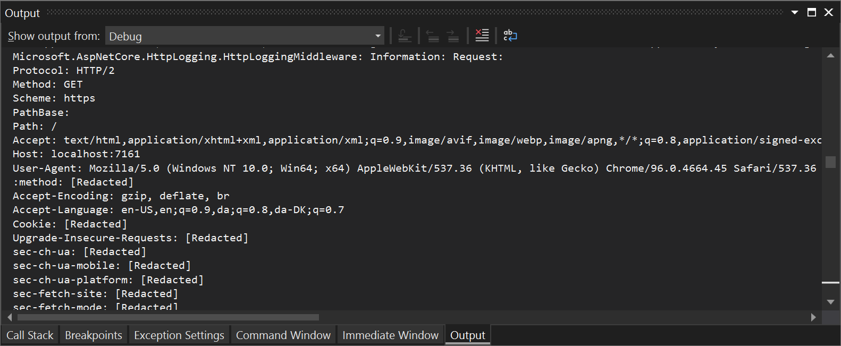Click the 'Method: GET' line
841x346 pixels.
48,85
